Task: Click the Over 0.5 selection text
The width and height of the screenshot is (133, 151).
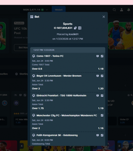Action: coord(37,69)
